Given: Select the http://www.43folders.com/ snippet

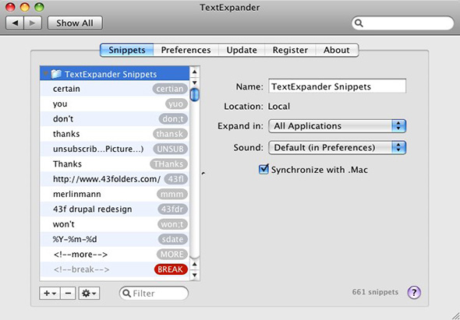Looking at the screenshot, I should 115,179.
